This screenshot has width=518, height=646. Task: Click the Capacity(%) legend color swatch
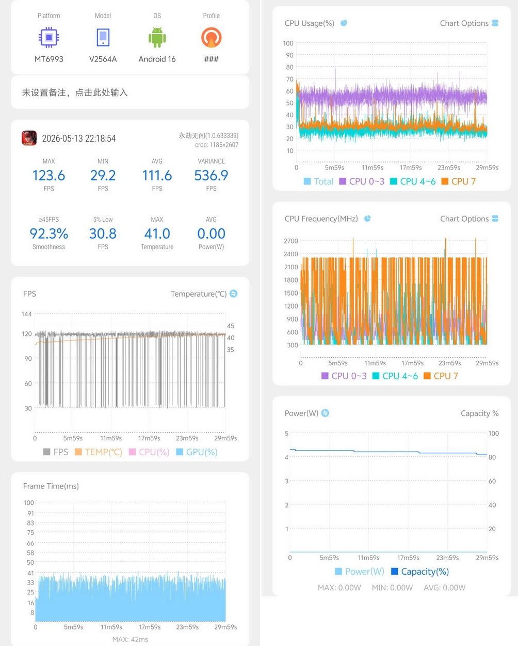tap(395, 571)
